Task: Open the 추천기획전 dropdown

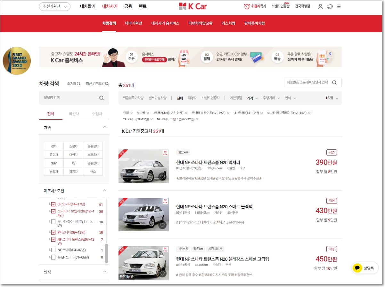Action: (x=55, y=6)
